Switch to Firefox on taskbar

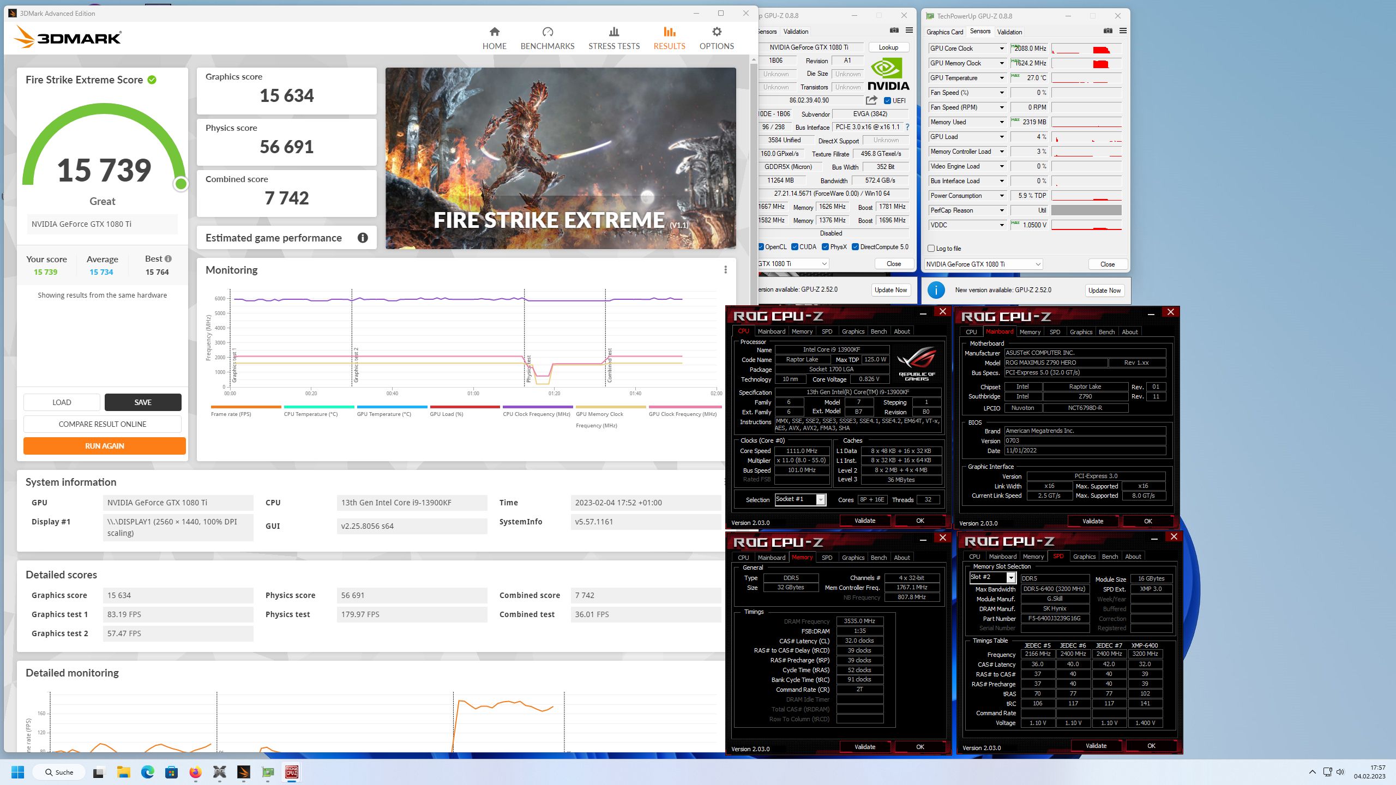pos(195,772)
